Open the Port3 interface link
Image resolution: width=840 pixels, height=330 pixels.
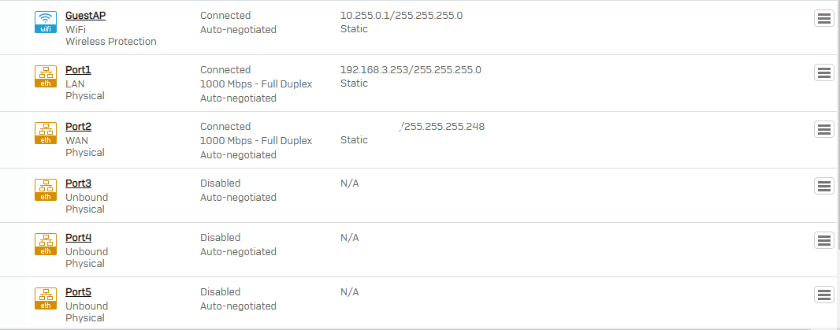tap(78, 184)
